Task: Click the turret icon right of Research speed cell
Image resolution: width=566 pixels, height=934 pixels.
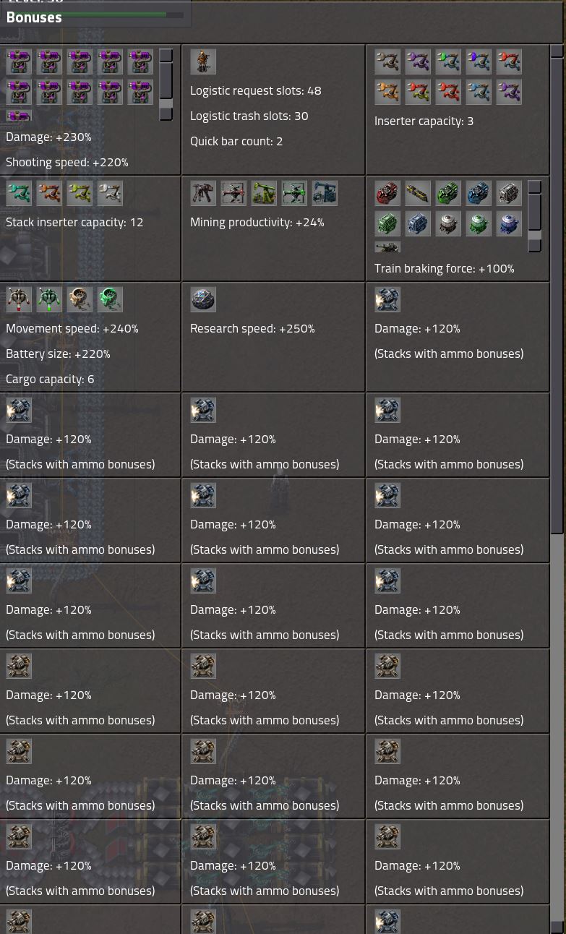Action: (387, 300)
